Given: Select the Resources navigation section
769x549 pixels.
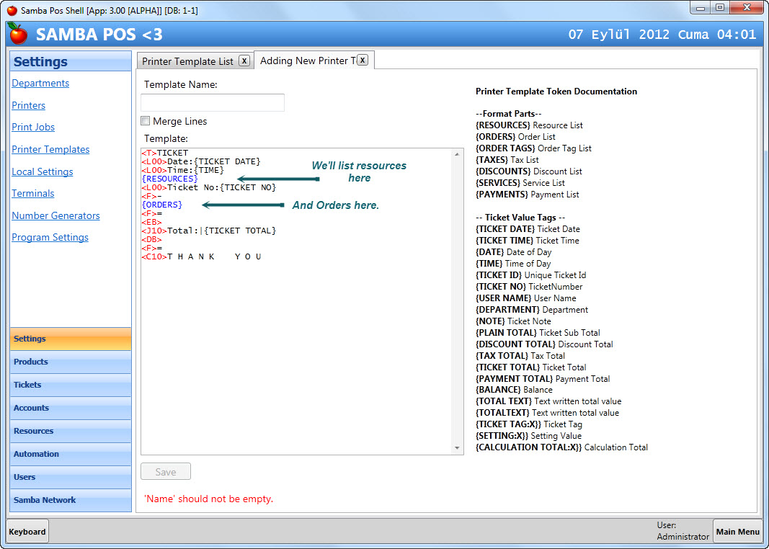Looking at the screenshot, I should [71, 431].
